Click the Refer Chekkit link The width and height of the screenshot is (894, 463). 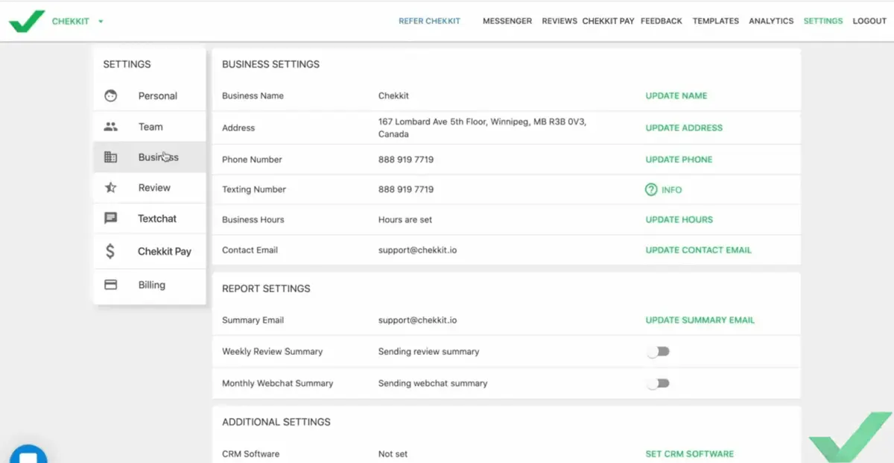pos(429,21)
